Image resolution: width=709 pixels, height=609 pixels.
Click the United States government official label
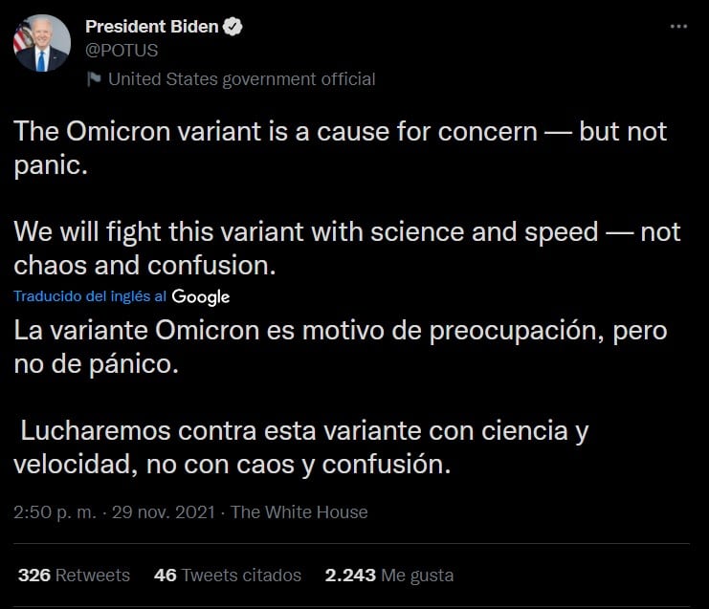click(241, 79)
